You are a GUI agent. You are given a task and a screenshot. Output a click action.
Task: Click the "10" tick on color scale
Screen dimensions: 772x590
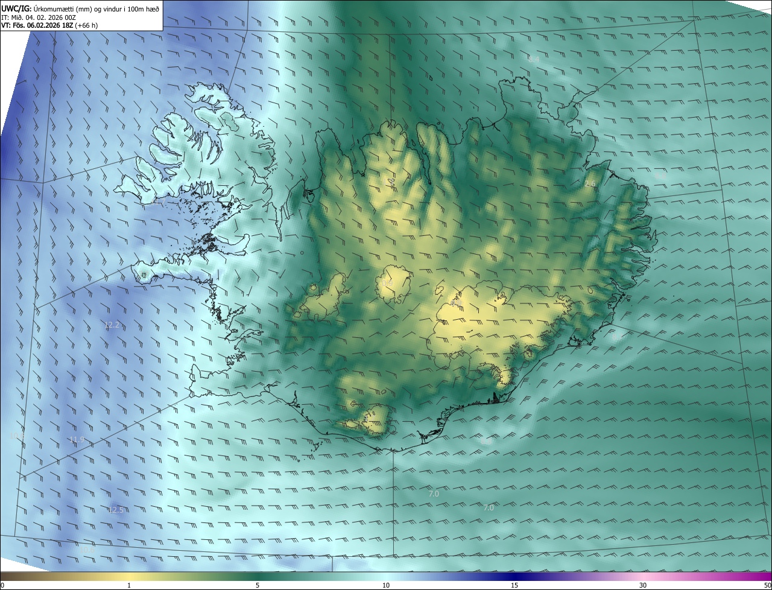click(386, 585)
